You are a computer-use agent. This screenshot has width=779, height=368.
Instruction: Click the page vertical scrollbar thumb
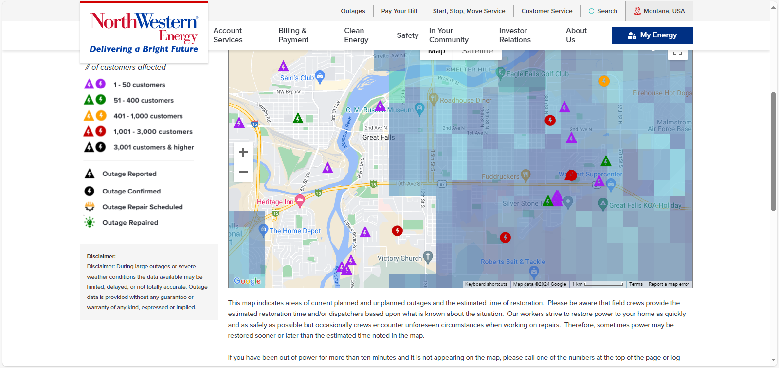click(x=774, y=152)
